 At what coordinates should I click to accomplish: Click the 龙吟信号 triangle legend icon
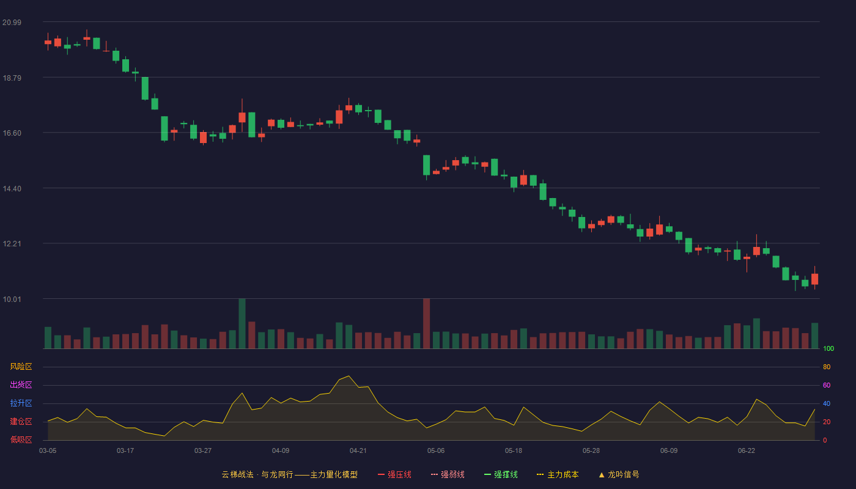point(602,474)
